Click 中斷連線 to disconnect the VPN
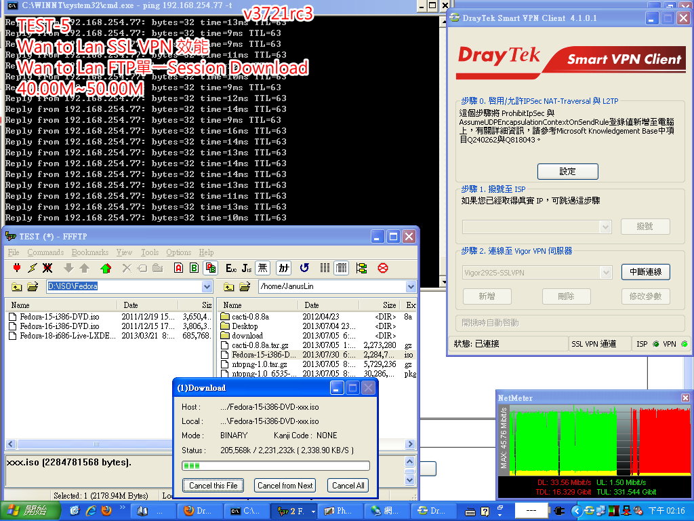The width and height of the screenshot is (694, 521). (645, 272)
